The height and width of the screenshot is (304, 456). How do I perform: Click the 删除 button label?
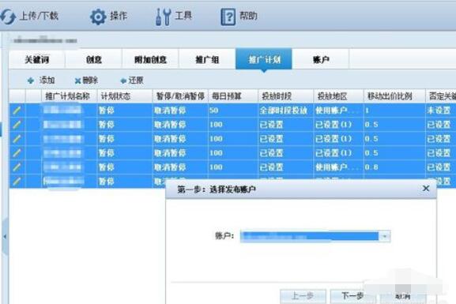tap(90, 81)
